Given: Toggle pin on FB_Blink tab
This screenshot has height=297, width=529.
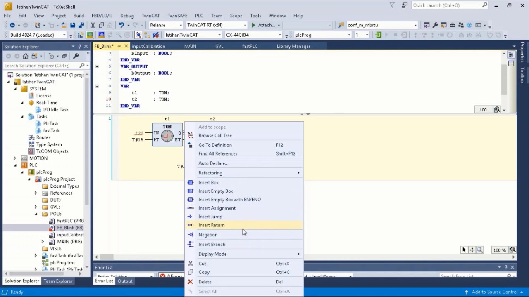Looking at the screenshot, I should [119, 46].
